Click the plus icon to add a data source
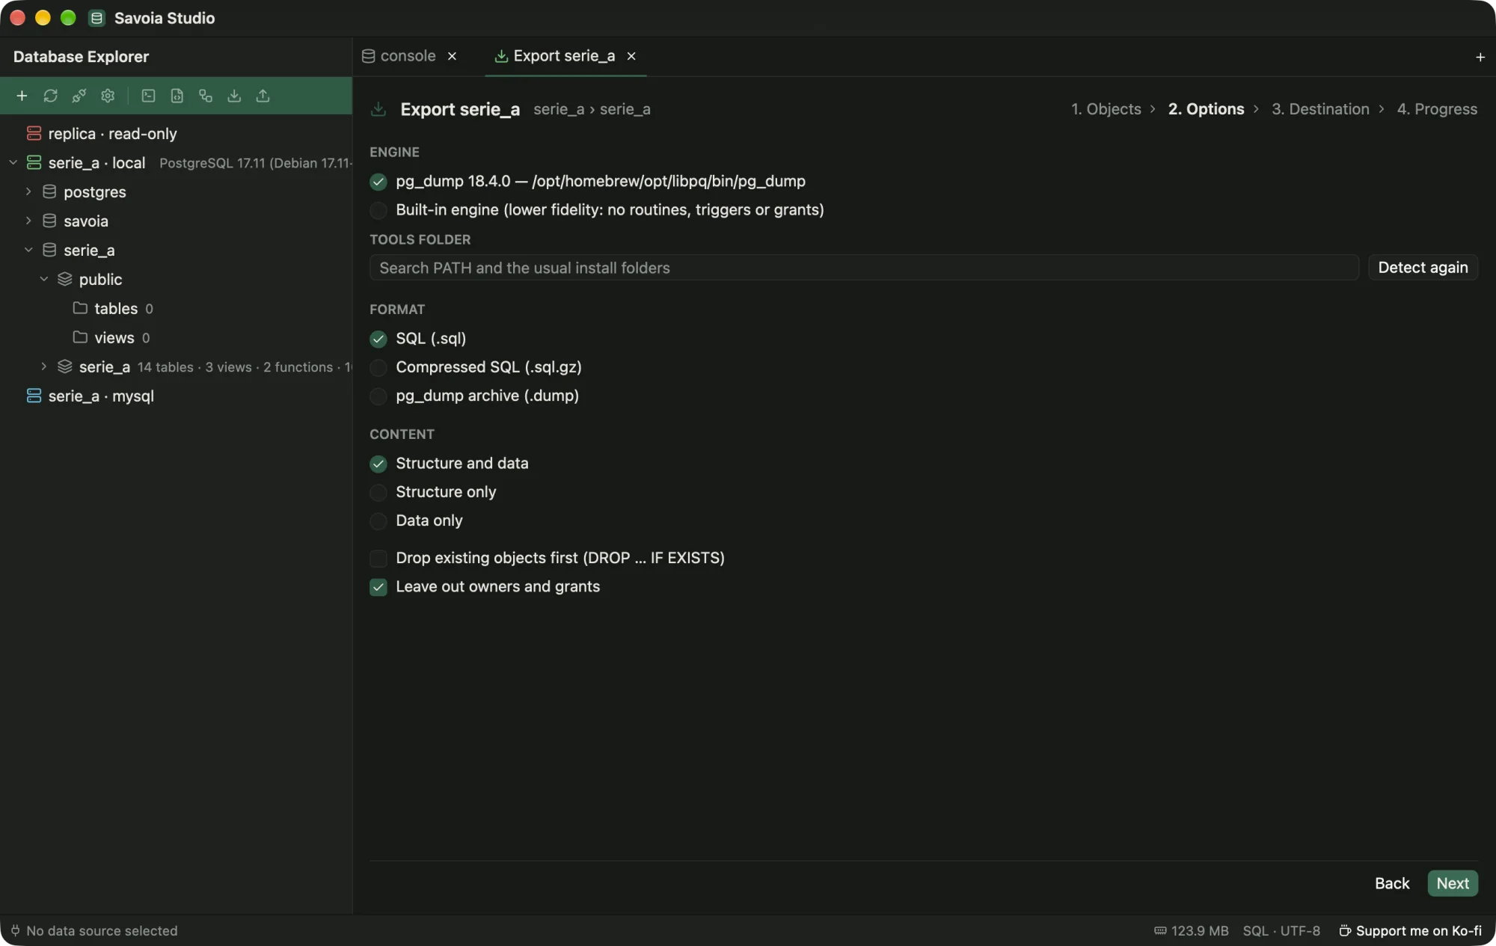Image resolution: width=1496 pixels, height=946 pixels. click(x=22, y=96)
